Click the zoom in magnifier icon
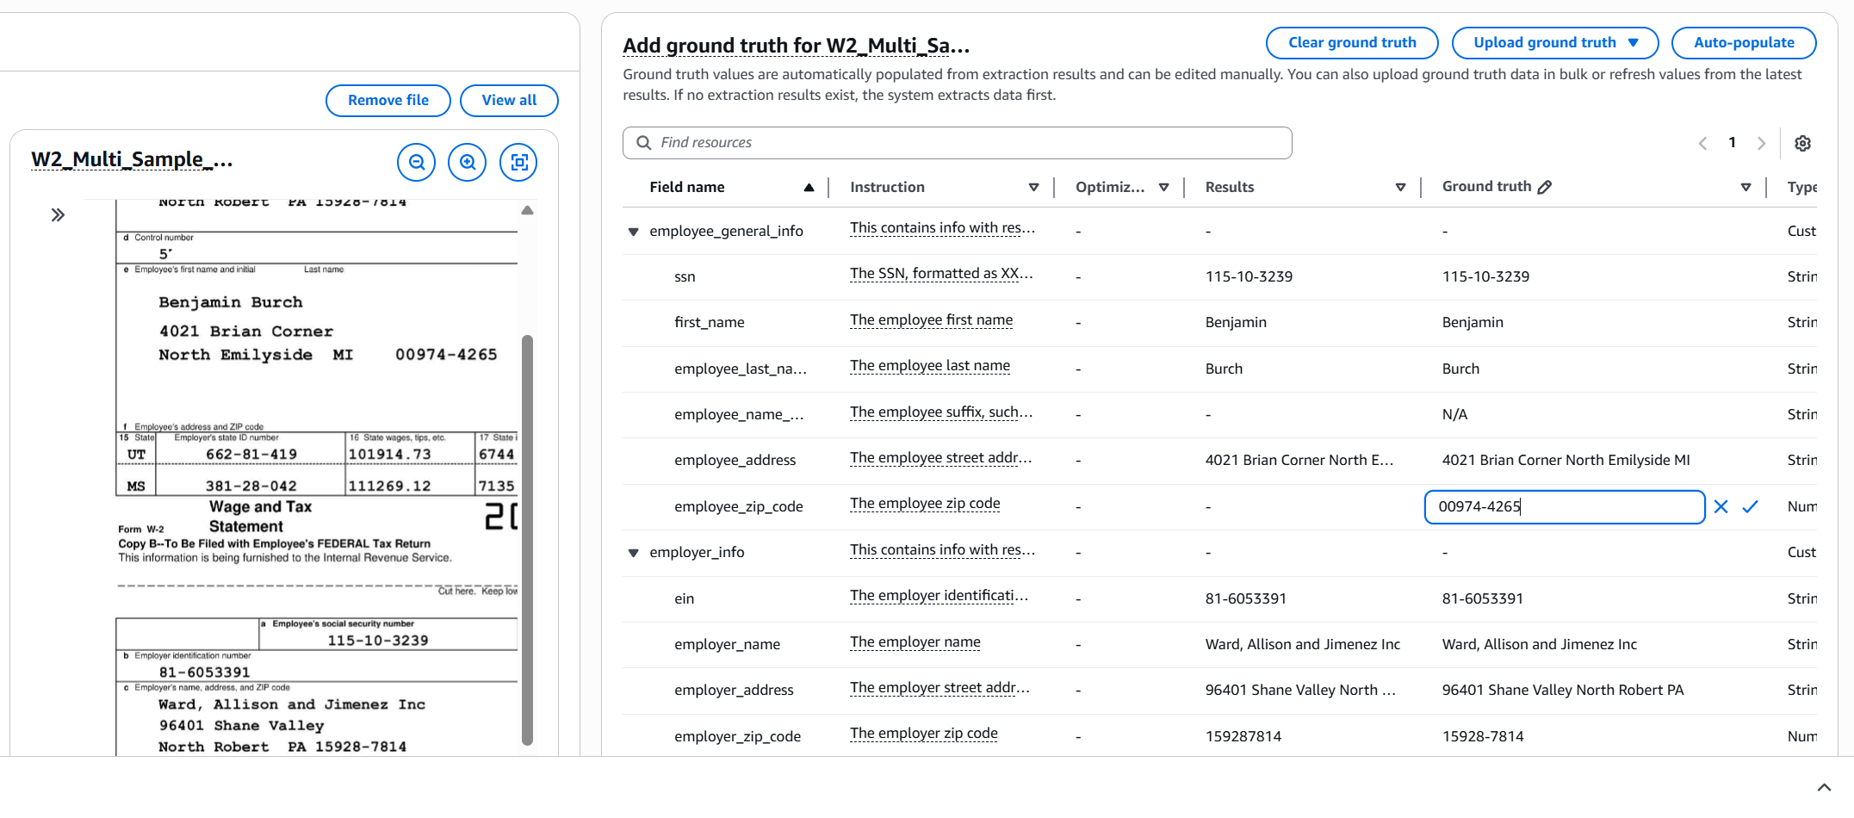The height and width of the screenshot is (818, 1854). (x=468, y=162)
